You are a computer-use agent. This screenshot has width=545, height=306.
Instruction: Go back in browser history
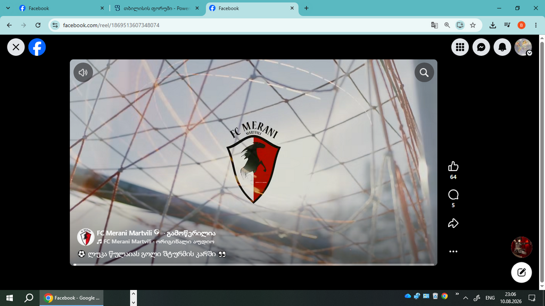10,25
